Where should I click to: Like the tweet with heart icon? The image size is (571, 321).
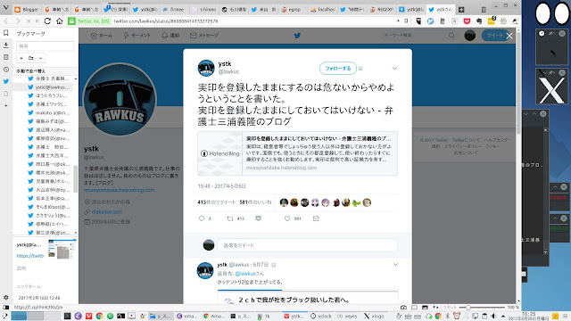point(287,218)
